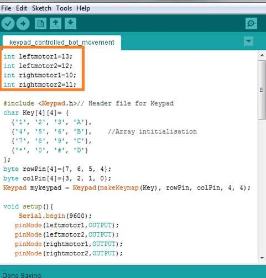Click the 'pinMode(rightmotor2,OUTPUT);' line

click(x=69, y=253)
